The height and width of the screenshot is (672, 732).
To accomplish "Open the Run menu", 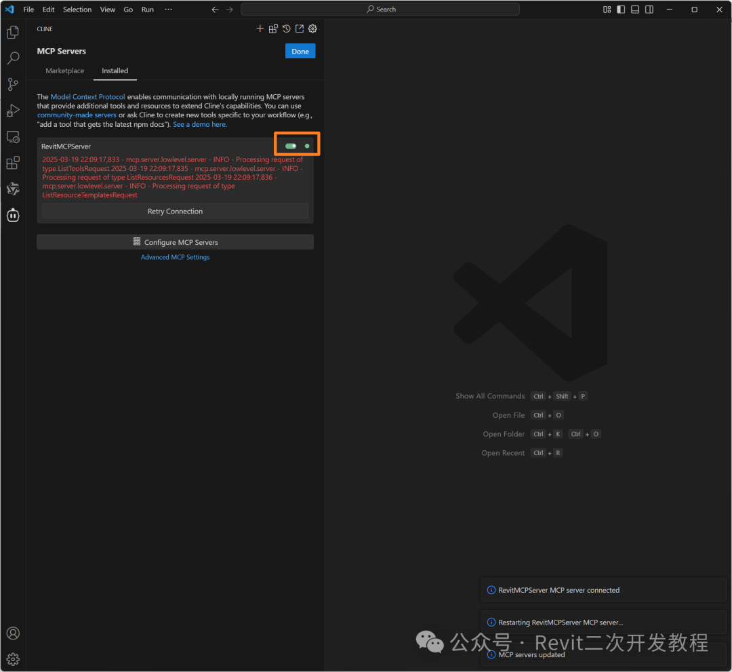I will pyautogui.click(x=148, y=9).
